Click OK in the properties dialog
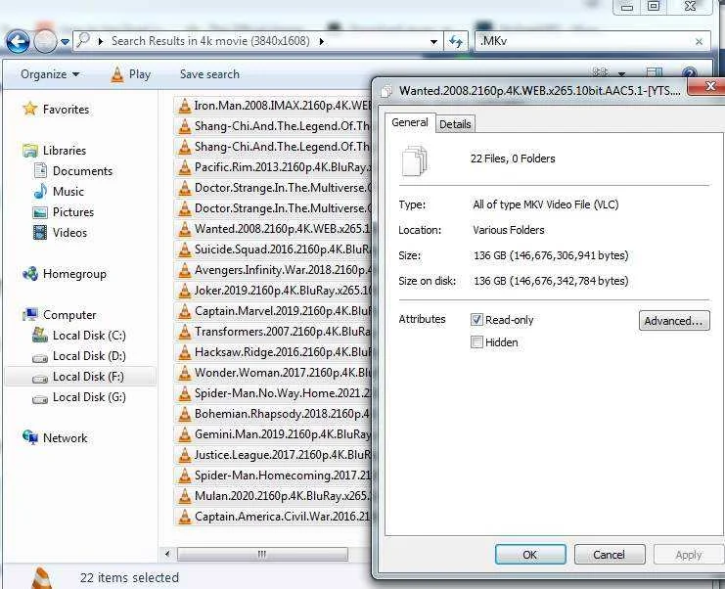The image size is (725, 589). pos(530,555)
